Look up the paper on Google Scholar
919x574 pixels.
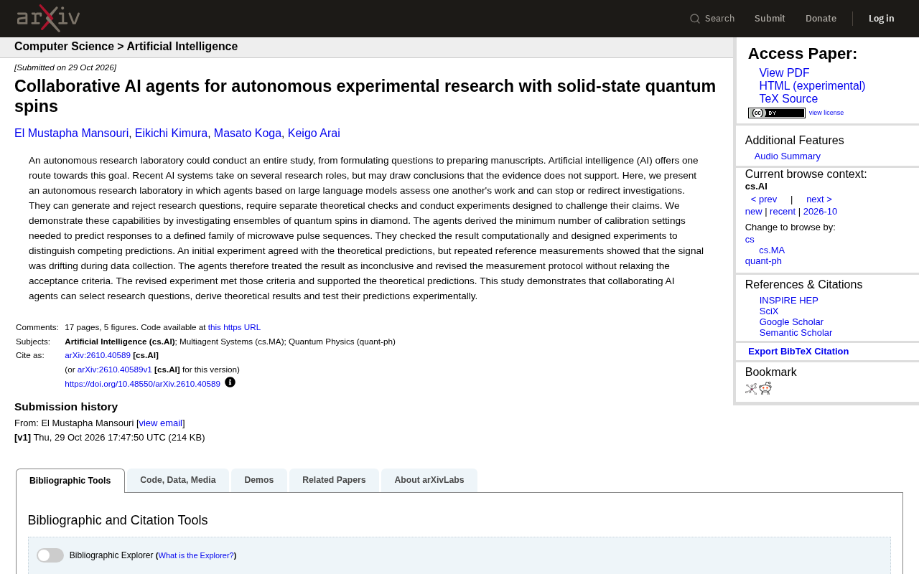coord(791,322)
